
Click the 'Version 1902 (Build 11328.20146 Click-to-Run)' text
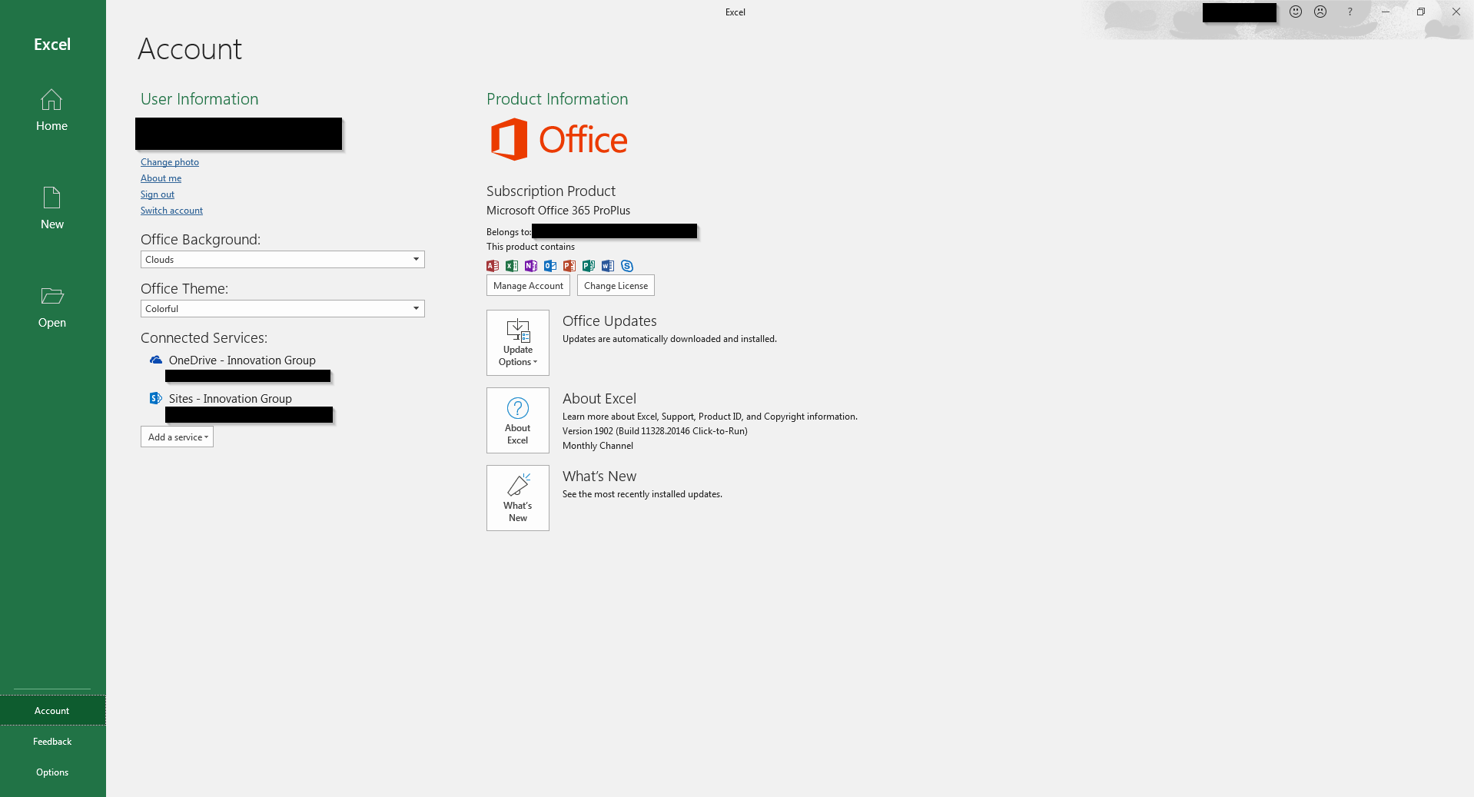coord(655,431)
